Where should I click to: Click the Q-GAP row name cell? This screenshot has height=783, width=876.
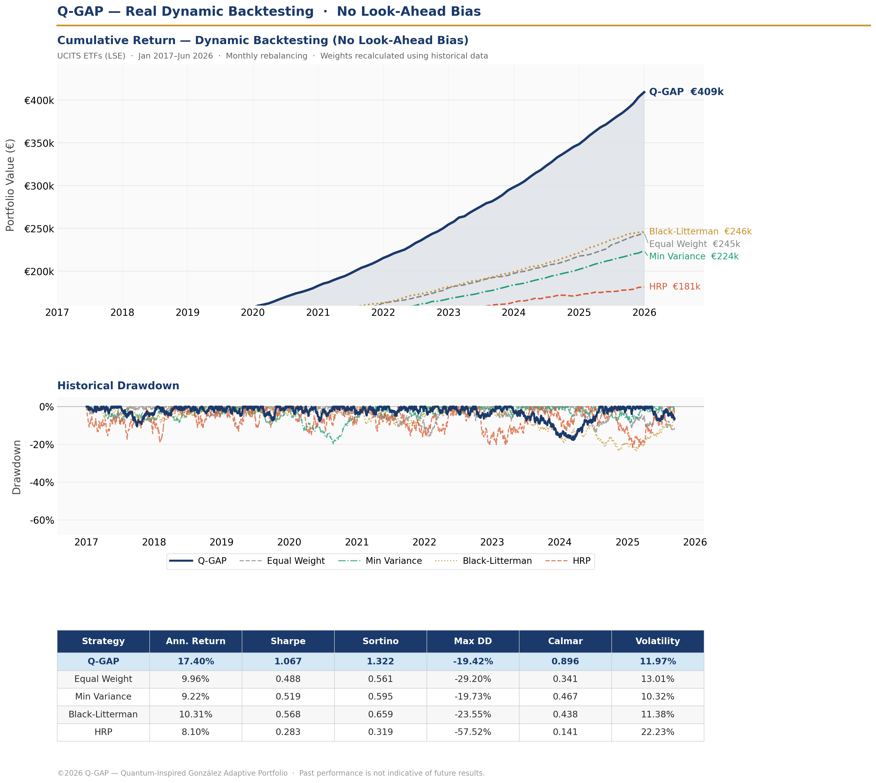[103, 661]
